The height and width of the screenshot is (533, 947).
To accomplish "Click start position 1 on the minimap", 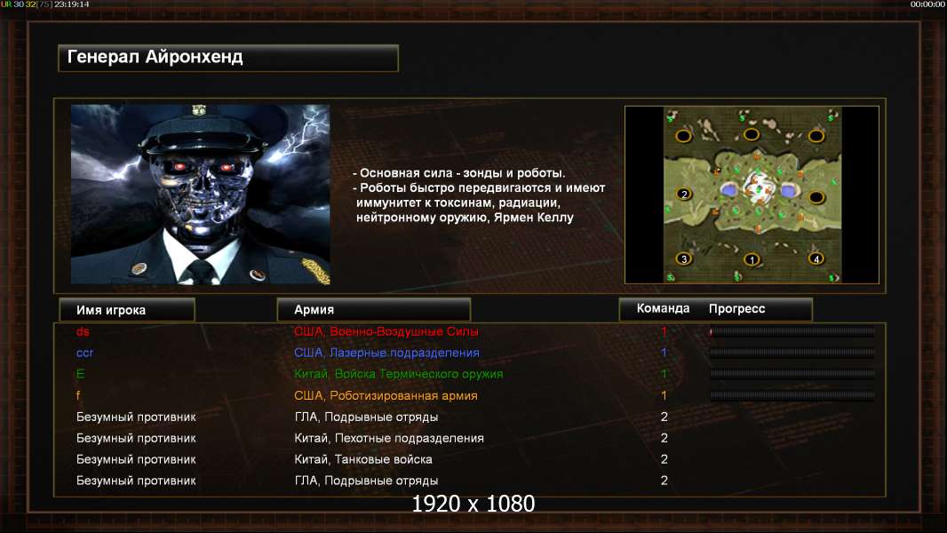I will (x=752, y=259).
